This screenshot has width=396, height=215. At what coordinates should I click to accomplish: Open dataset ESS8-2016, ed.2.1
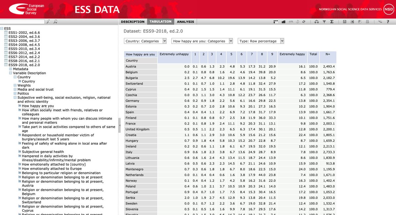tap(24, 61)
